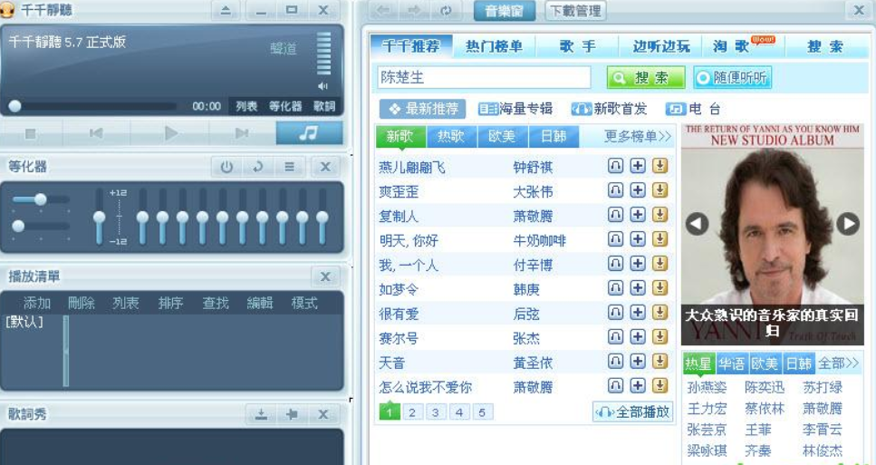Reset the equalizer with refresh icon
Screen dimensions: 876x465
tap(257, 167)
